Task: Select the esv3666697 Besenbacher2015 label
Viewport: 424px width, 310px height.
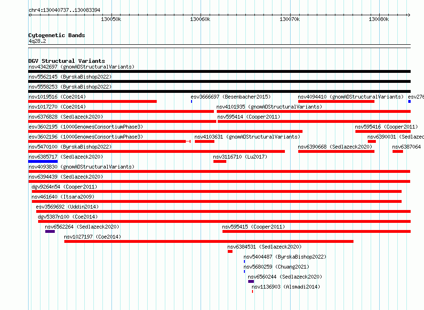Action: coord(231,97)
